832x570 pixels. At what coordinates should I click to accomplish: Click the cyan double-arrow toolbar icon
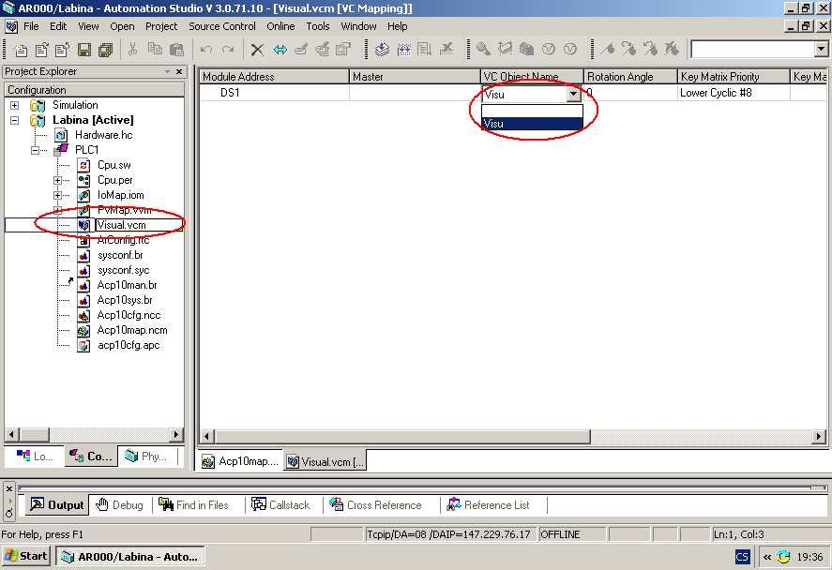pyautogui.click(x=280, y=50)
